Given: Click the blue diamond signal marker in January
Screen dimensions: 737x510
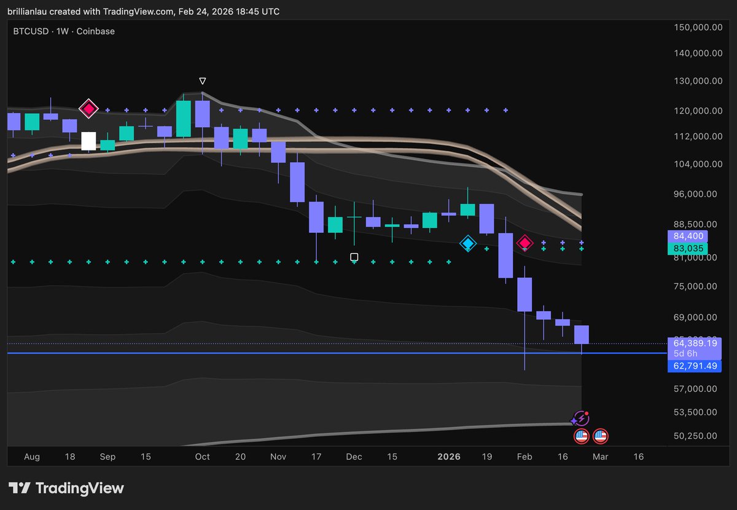Looking at the screenshot, I should pyautogui.click(x=468, y=243).
